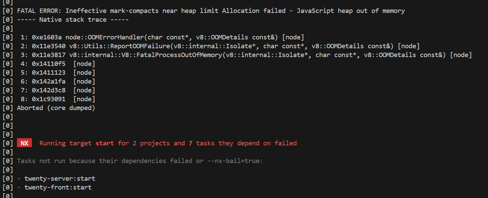Click the bold number 7 in tasks message
This screenshot has width=488, height=198.
point(190,143)
